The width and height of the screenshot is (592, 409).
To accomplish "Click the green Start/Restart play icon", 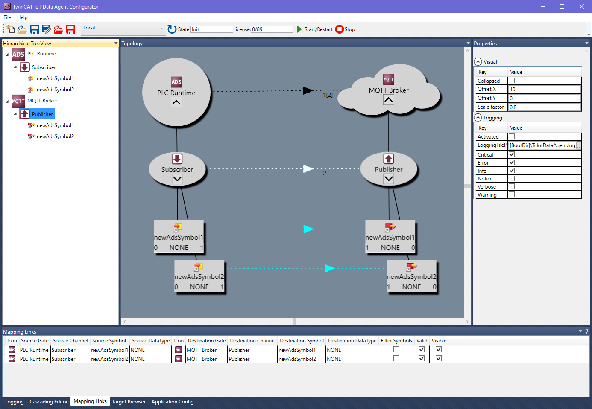I will 299,29.
